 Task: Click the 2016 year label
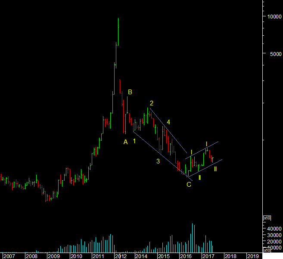186,256
